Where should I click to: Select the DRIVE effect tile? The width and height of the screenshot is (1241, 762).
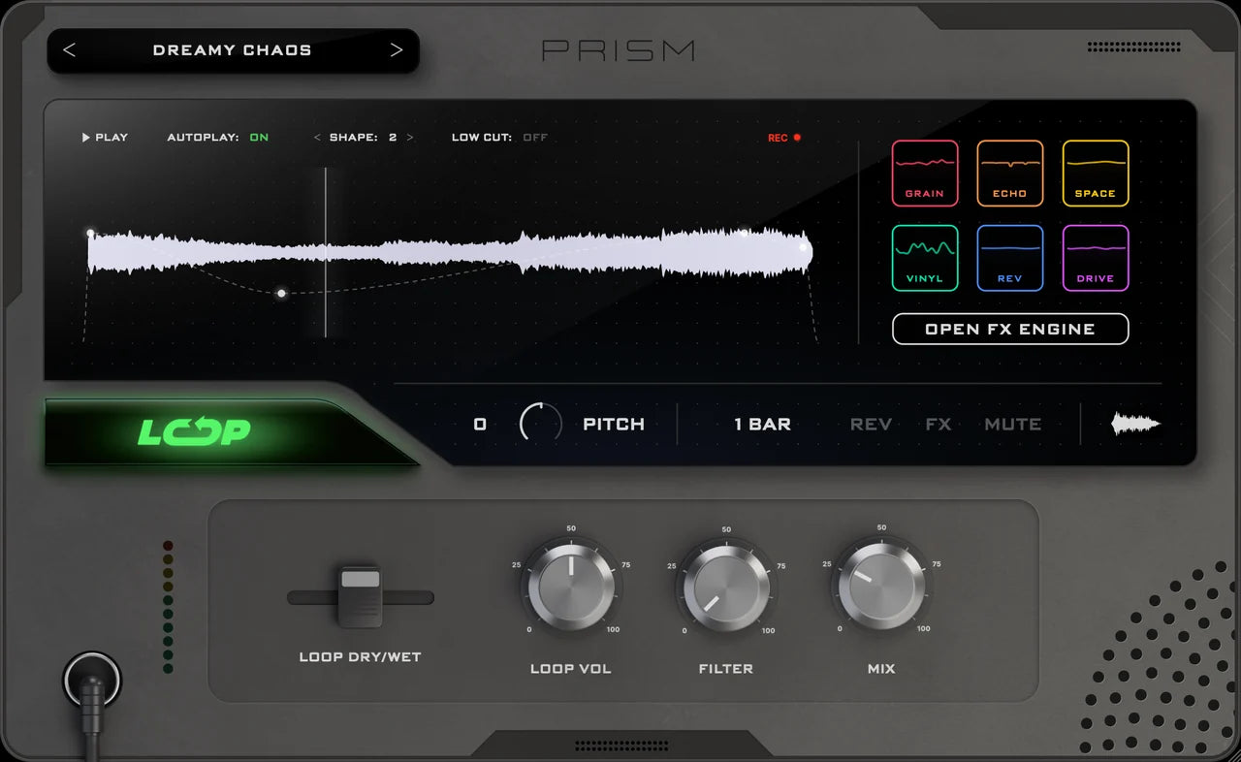pos(1096,258)
